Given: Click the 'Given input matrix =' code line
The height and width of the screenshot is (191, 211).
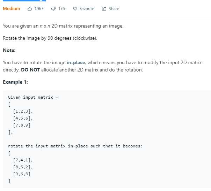Looking at the screenshot, I should [33, 97].
